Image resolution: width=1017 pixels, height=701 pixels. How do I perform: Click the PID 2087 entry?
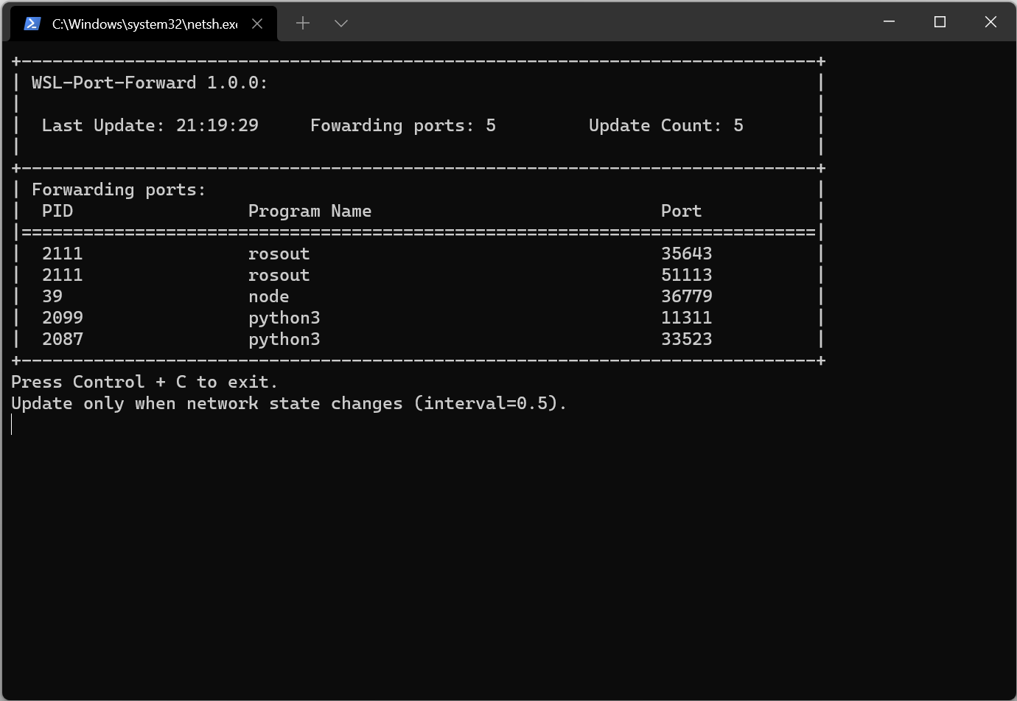pos(63,339)
